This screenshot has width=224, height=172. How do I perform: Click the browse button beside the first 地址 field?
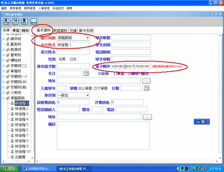click(x=146, y=81)
